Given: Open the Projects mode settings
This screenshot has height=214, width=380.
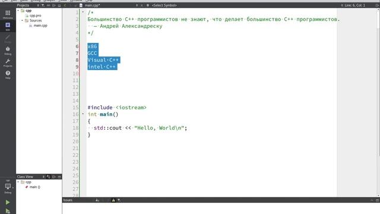Looking at the screenshot, I should pos(8,62).
